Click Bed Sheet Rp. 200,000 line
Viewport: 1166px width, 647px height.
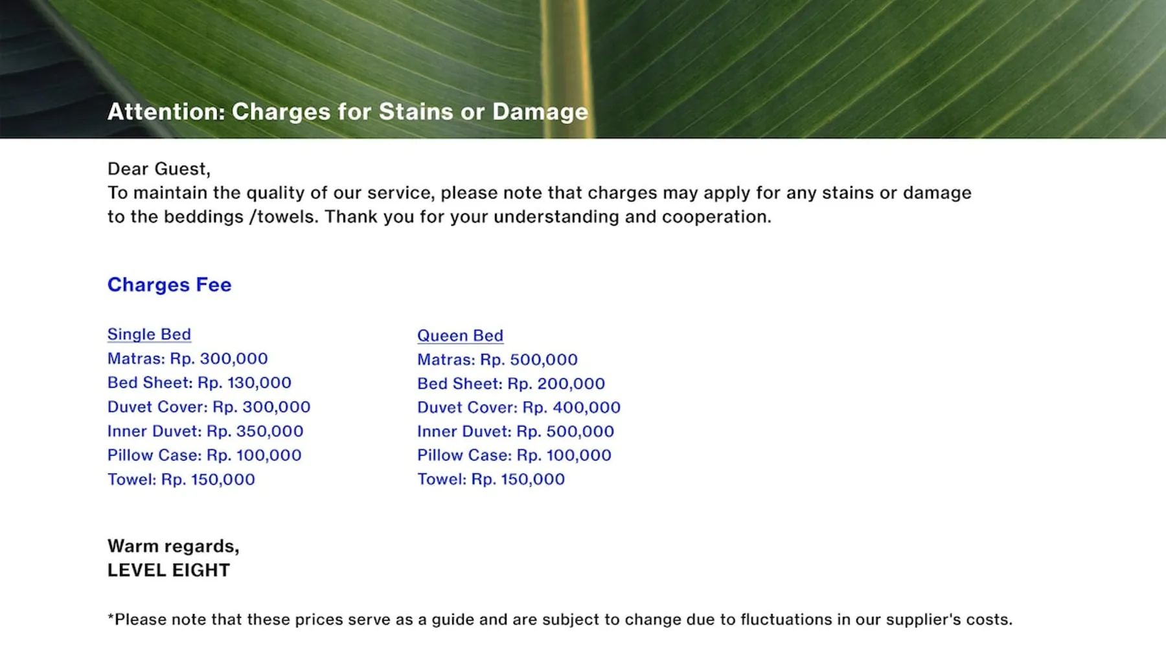tap(510, 384)
